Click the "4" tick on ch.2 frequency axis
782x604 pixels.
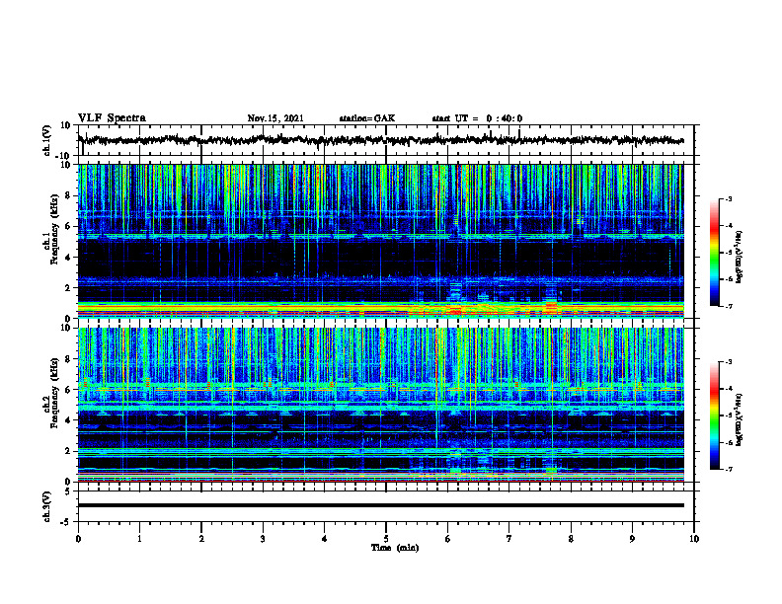click(x=67, y=420)
